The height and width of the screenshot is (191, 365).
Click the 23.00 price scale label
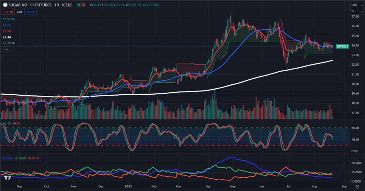(x=355, y=55)
